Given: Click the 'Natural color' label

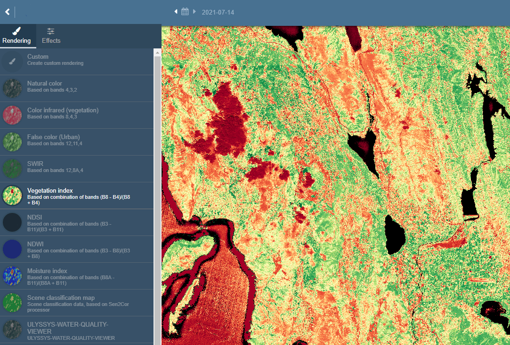Looking at the screenshot, I should [45, 83].
